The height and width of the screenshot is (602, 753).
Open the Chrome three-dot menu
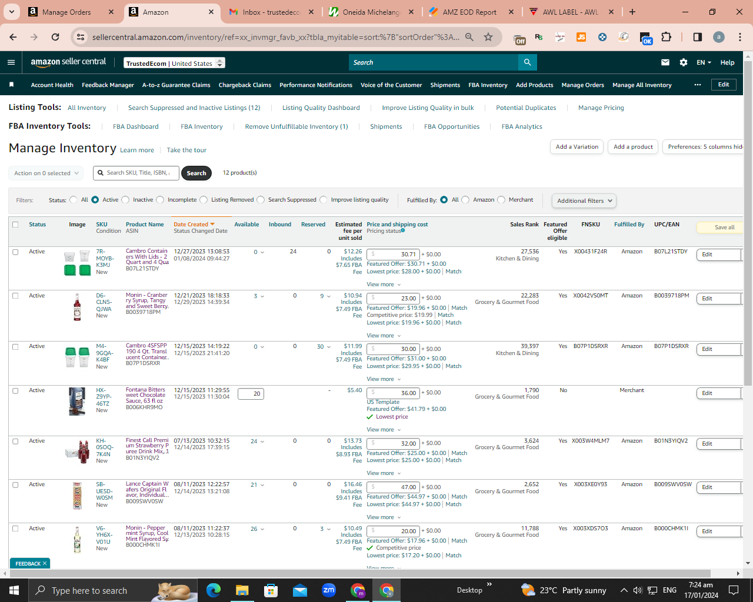740,37
